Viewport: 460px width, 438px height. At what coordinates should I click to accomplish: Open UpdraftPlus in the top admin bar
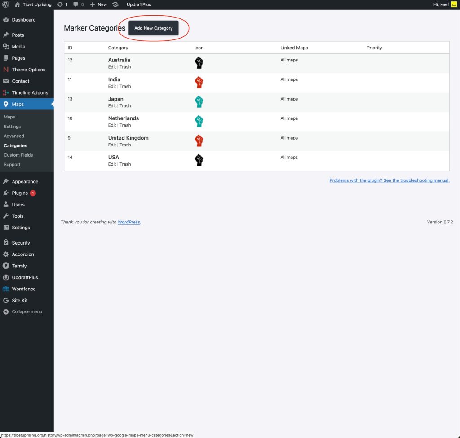click(x=139, y=4)
